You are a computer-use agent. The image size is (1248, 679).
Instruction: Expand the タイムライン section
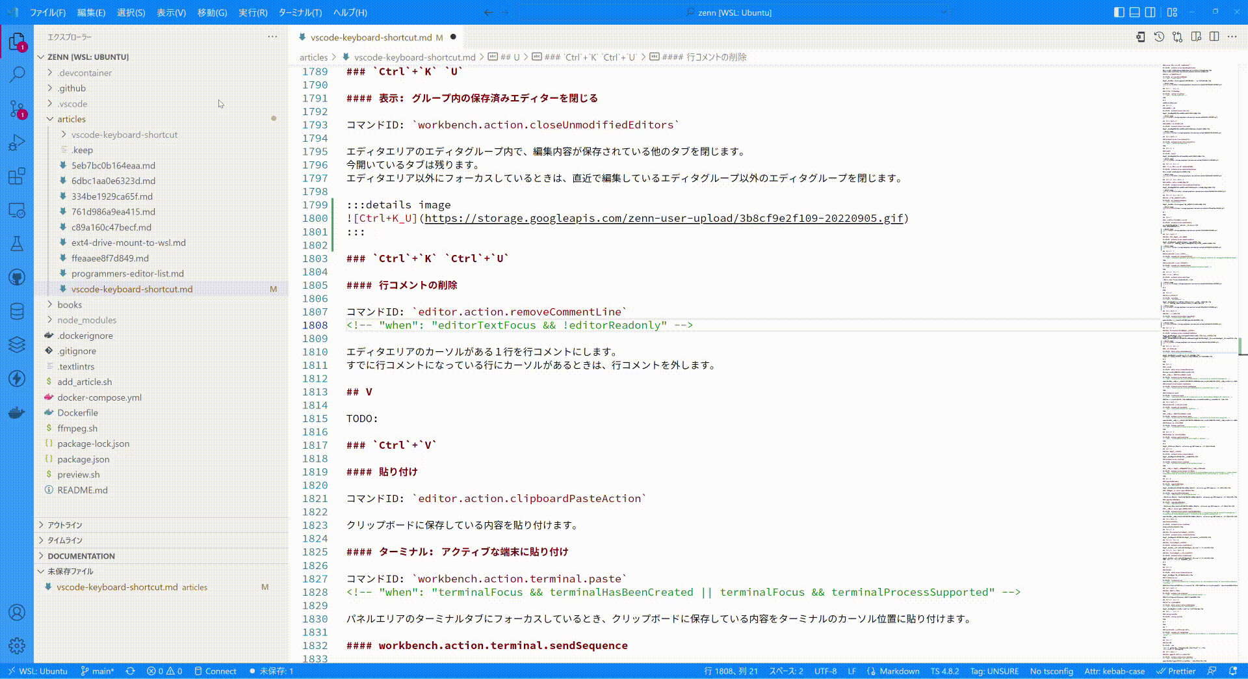(161, 540)
